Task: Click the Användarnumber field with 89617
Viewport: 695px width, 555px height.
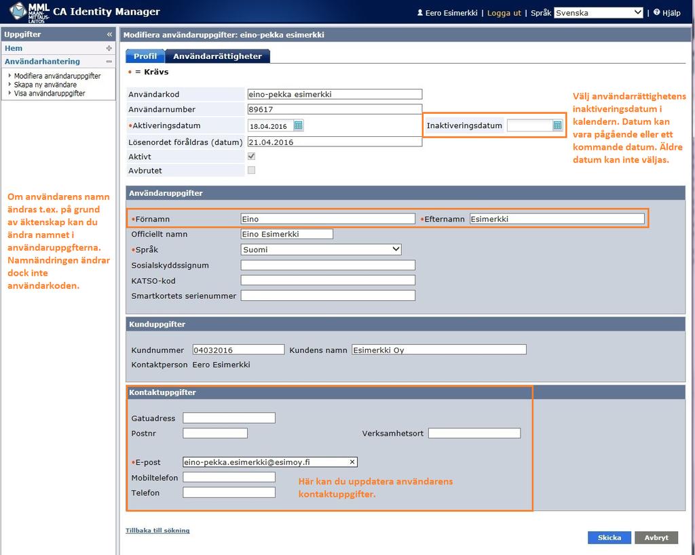Action: pyautogui.click(x=335, y=109)
